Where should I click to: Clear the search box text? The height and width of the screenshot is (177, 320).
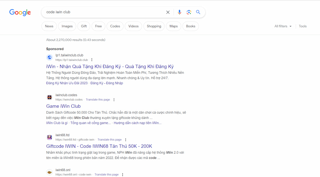point(168,12)
